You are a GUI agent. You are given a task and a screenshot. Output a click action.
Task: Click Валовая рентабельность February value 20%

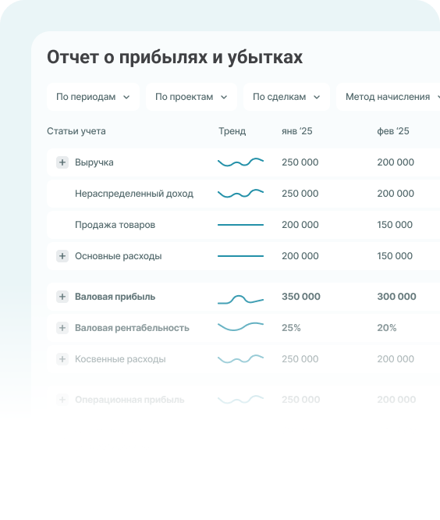(387, 328)
